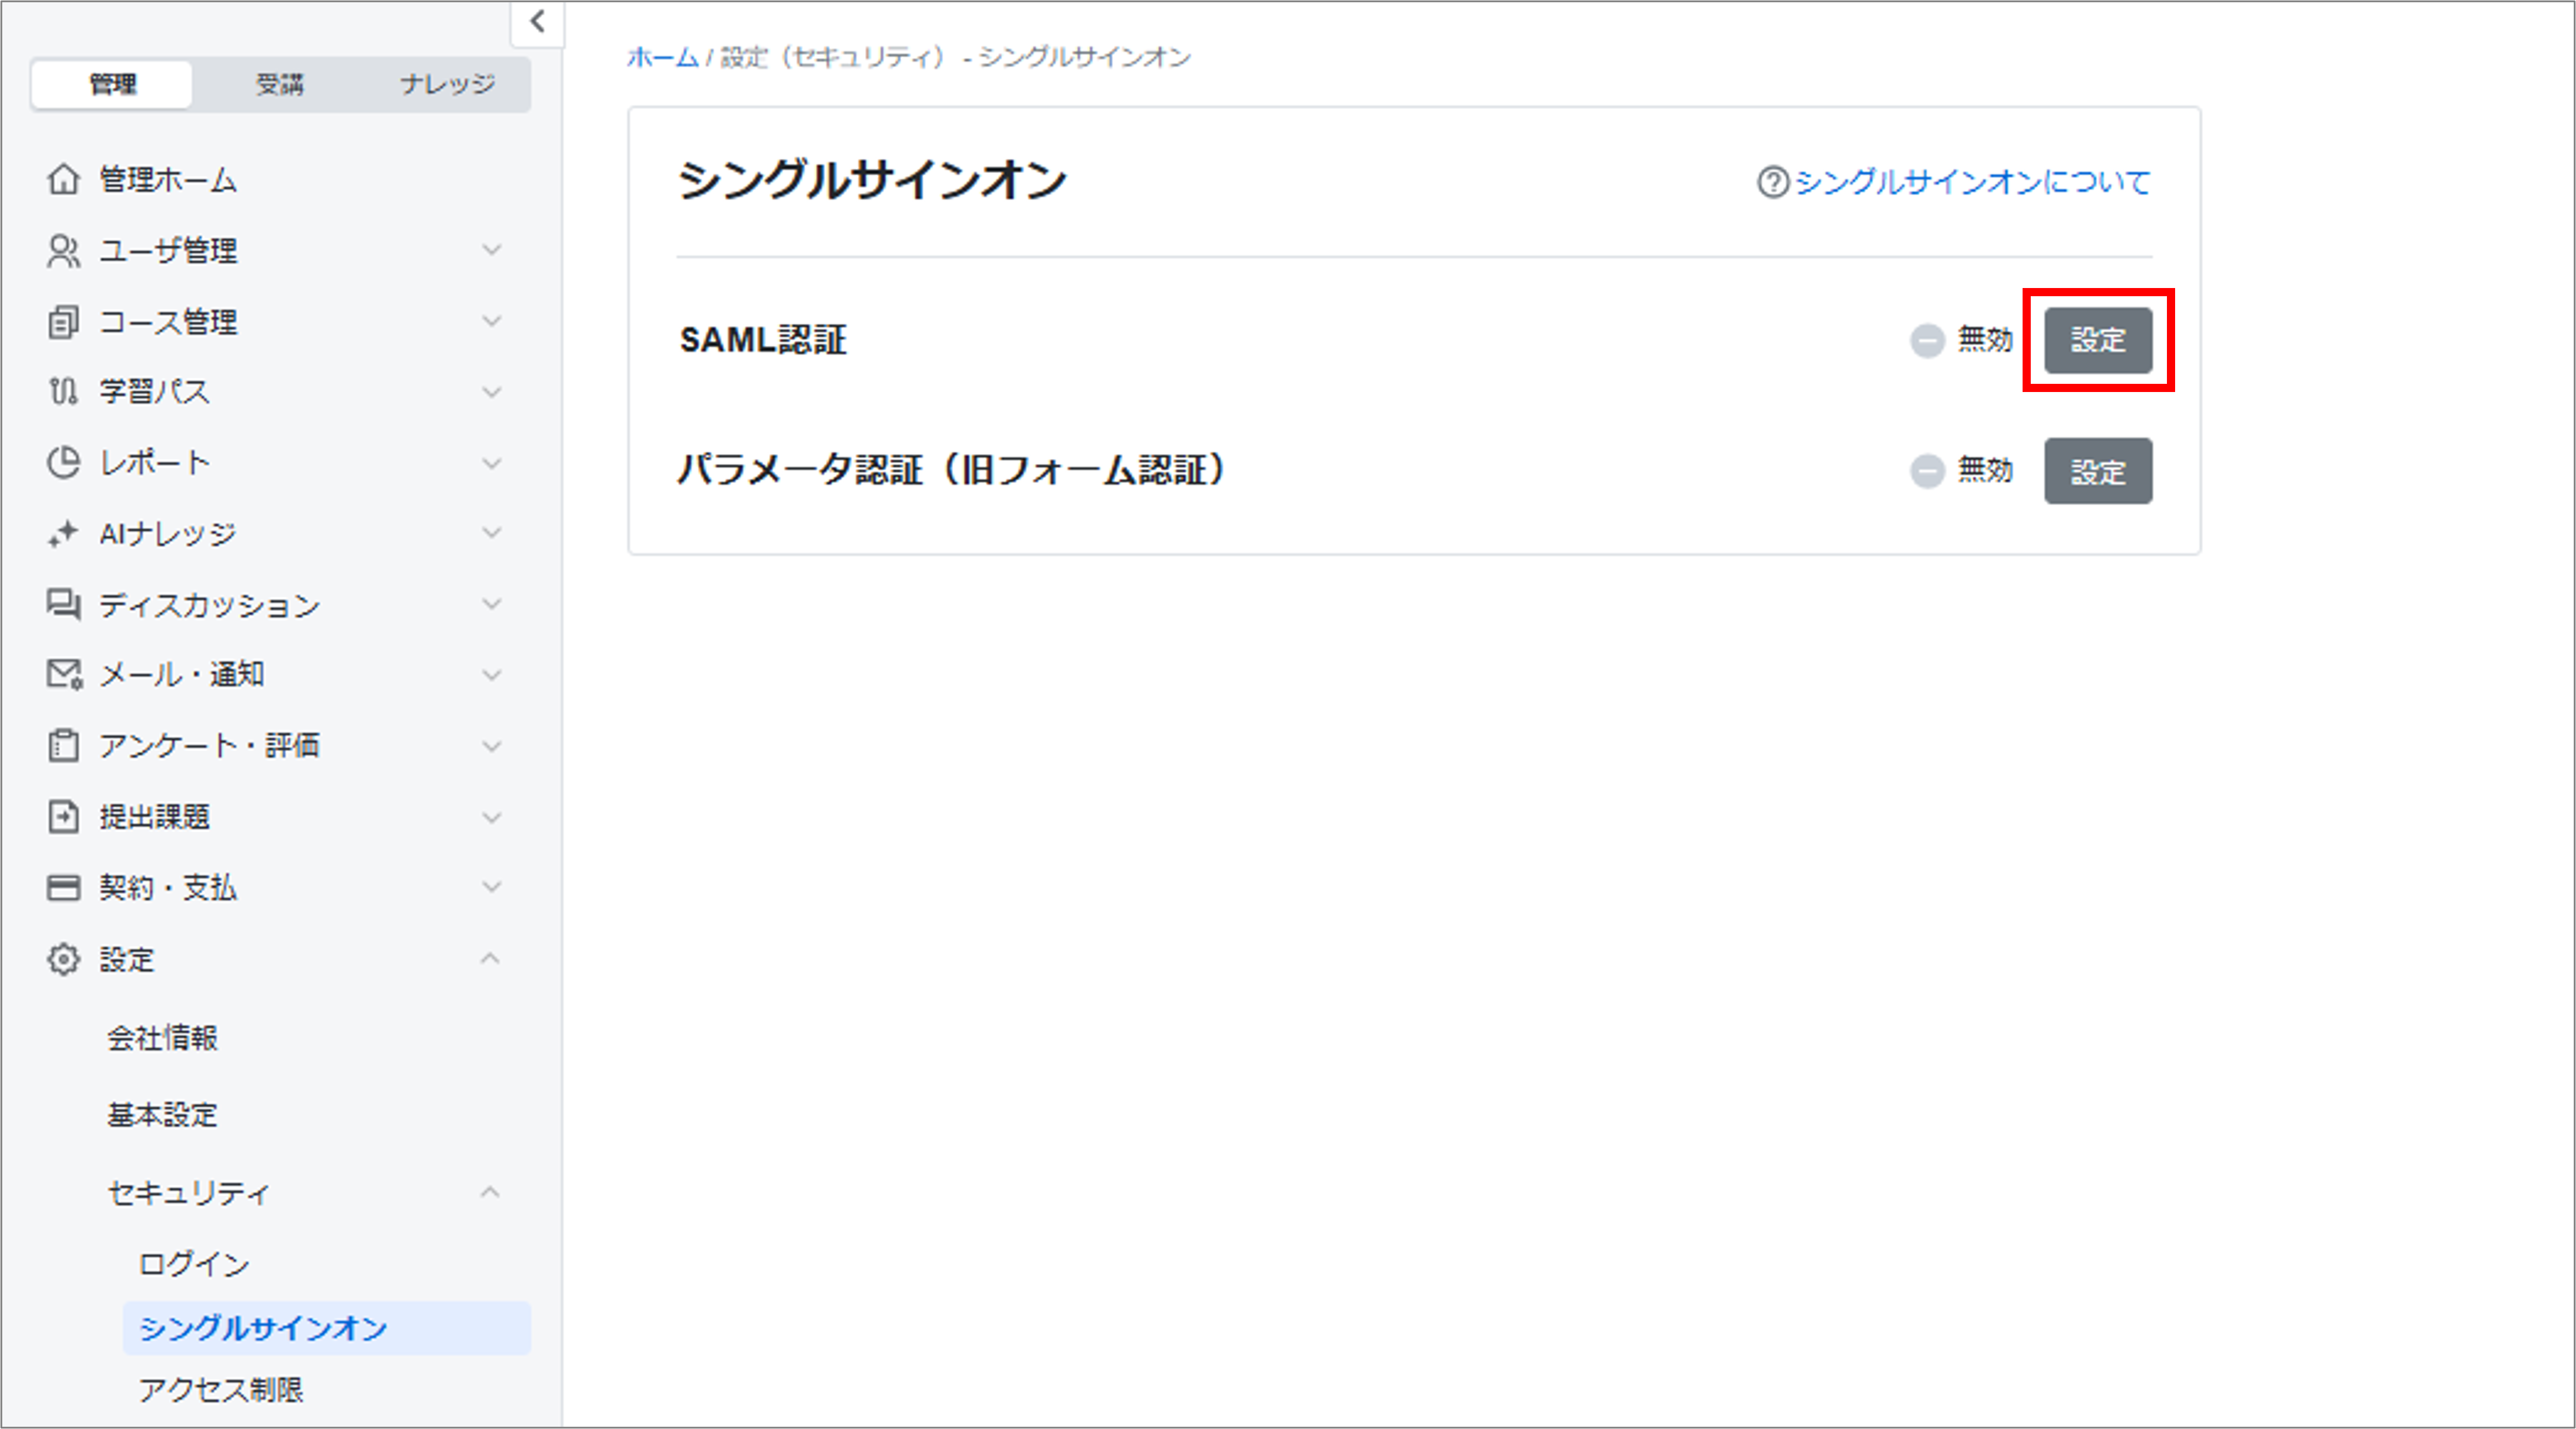Click the 契約・支払 menu label
The height and width of the screenshot is (1429, 2576).
point(167,888)
